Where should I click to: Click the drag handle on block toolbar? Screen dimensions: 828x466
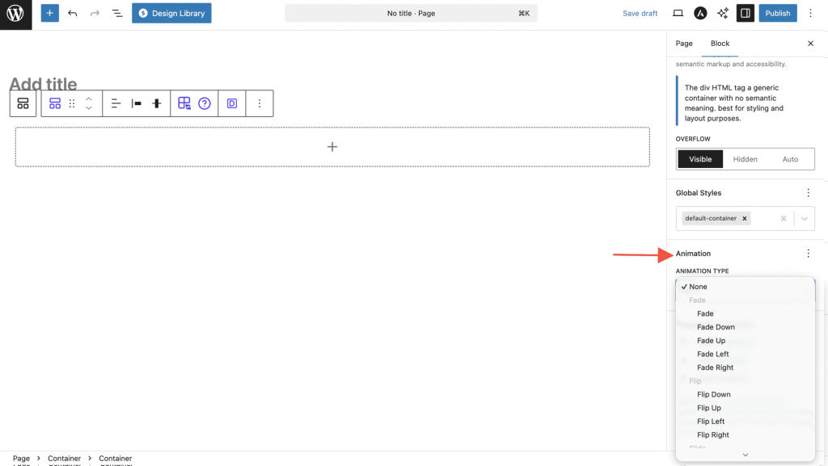[x=72, y=103]
